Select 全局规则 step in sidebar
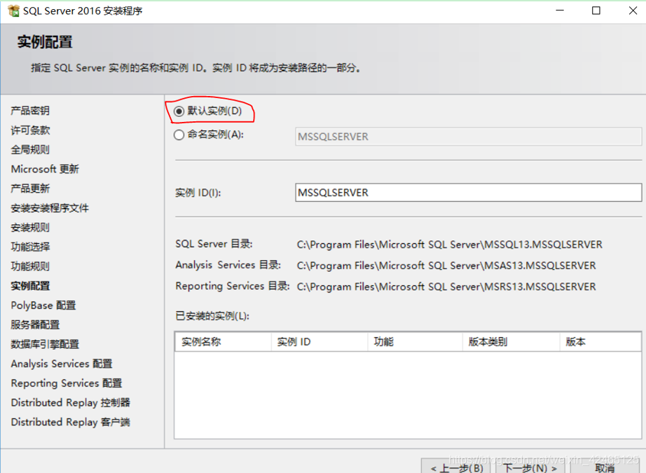This screenshot has width=646, height=473. (x=30, y=149)
